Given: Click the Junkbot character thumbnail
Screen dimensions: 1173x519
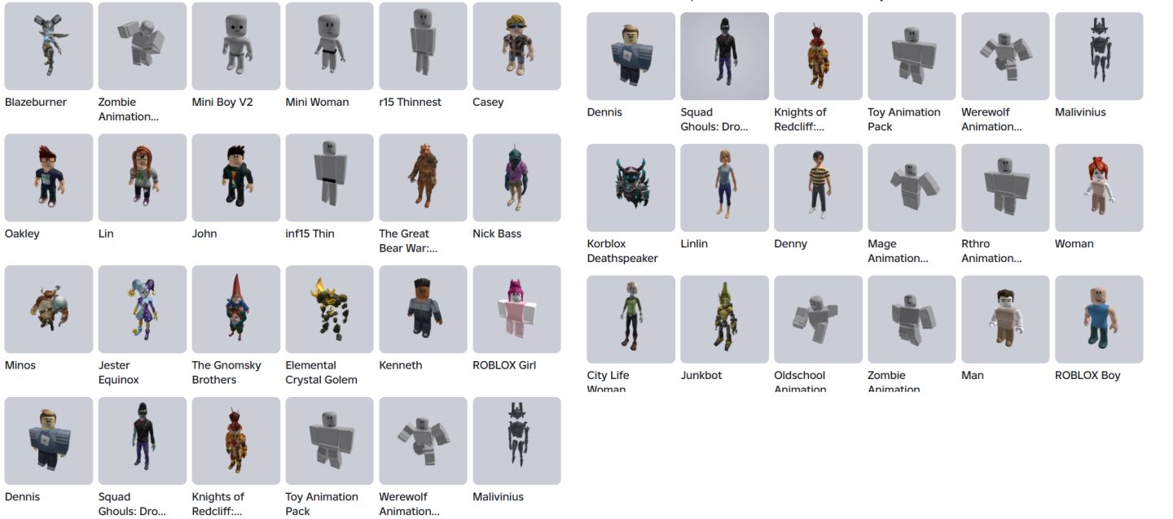Looking at the screenshot, I should click(725, 320).
